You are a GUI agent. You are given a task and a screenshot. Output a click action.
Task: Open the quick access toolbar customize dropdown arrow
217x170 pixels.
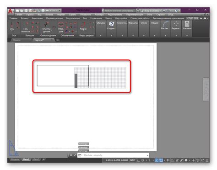pos(60,11)
